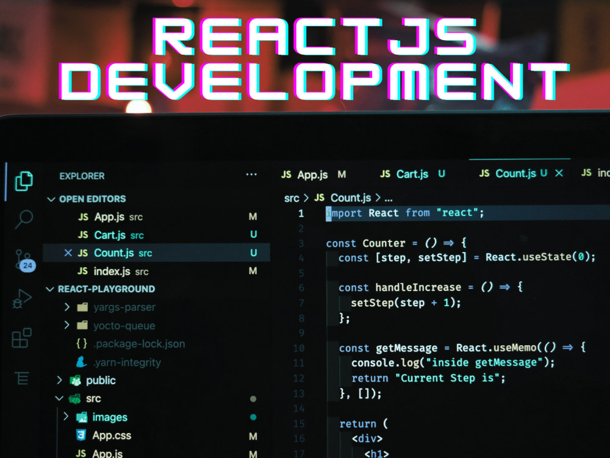Select Count.js src in Open Editors
This screenshot has height=458, width=610.
point(156,252)
